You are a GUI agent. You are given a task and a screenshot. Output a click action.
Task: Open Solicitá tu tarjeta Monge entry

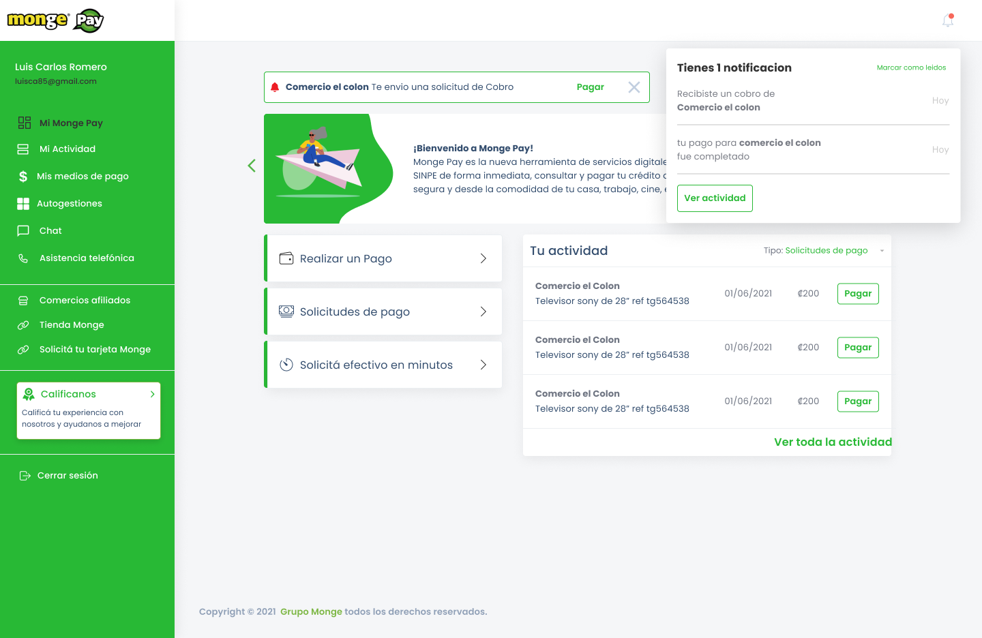(95, 349)
